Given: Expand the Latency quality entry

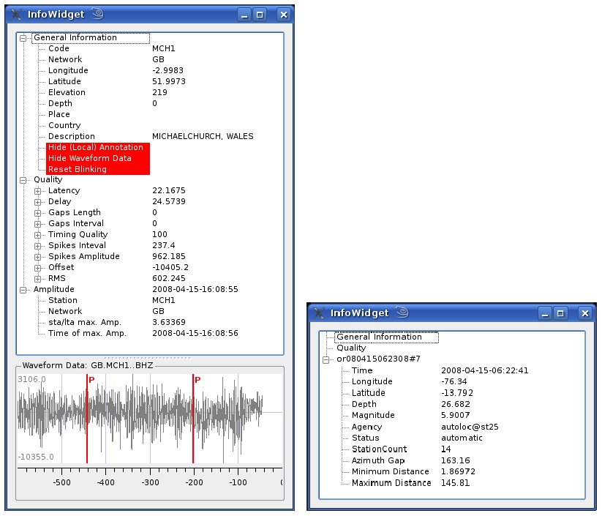Looking at the screenshot, I should click(x=38, y=190).
